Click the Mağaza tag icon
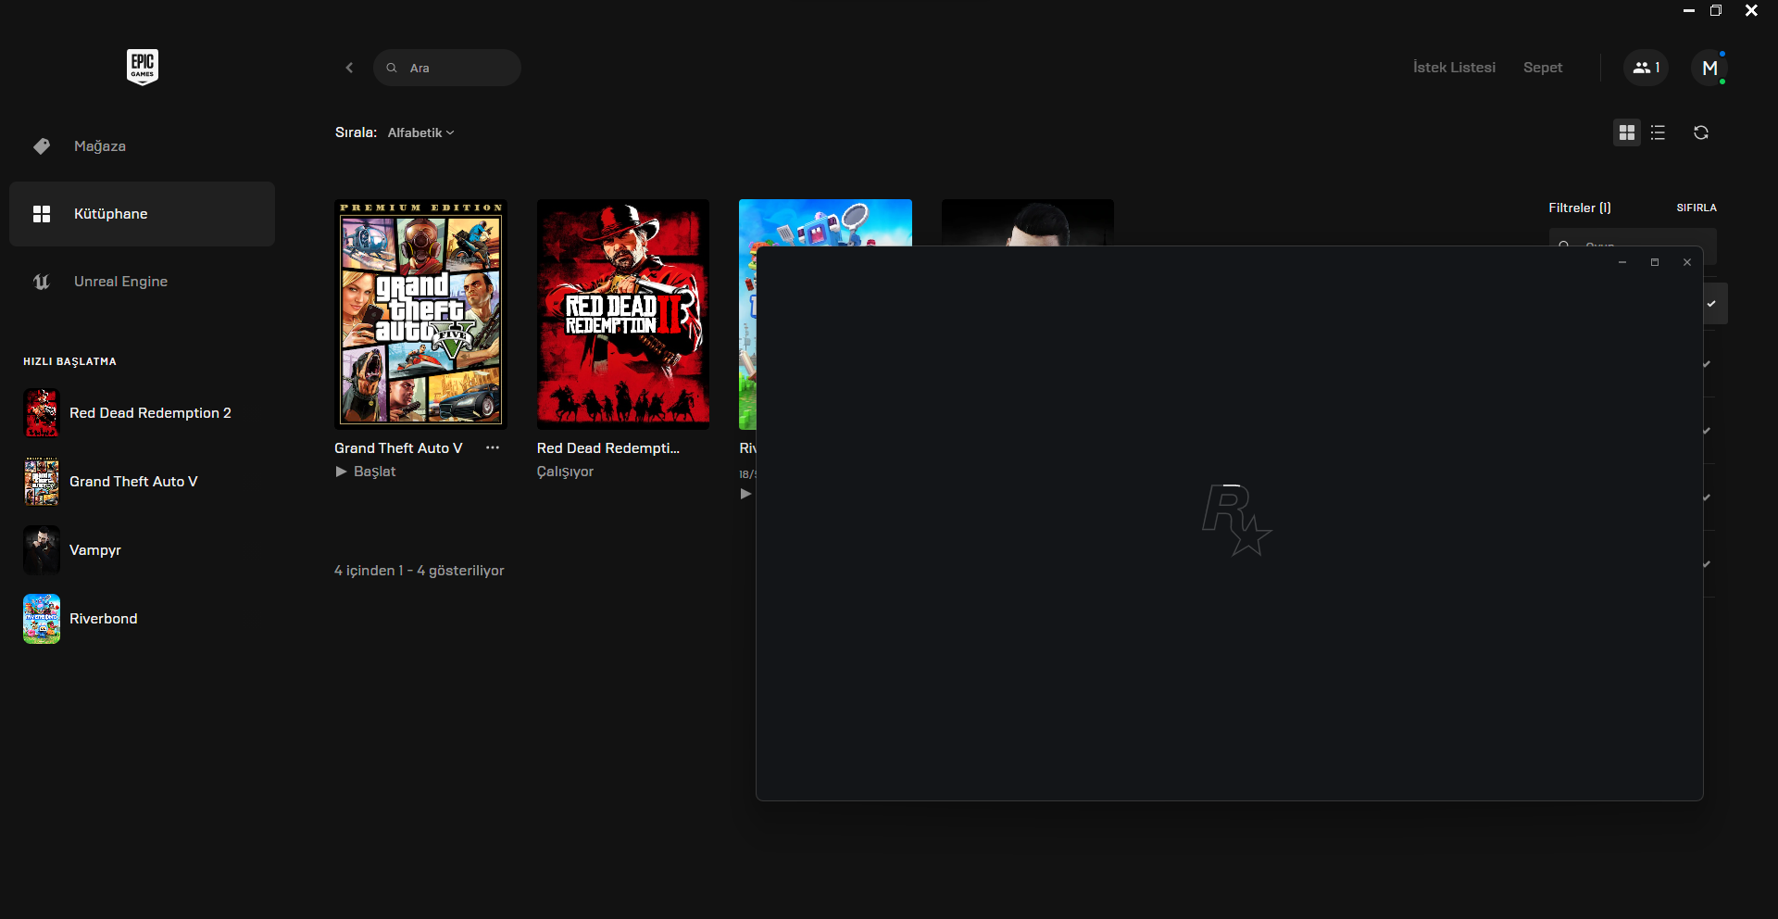Screen dimensions: 1778x919 click(x=42, y=146)
